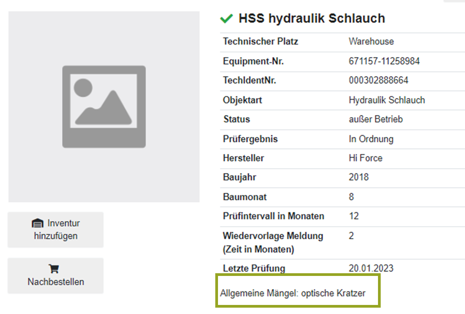Click the "Allgemeine Mängel: optische Kratzer" note
This screenshot has width=465, height=314.
click(293, 293)
